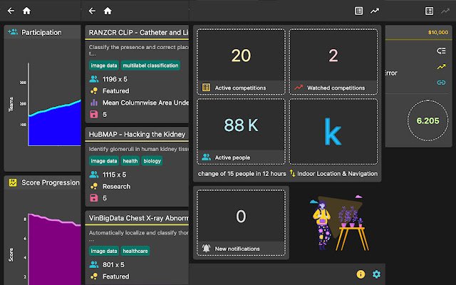
Task: Click the leaderboard list icon below $10,000
Action: click(x=441, y=51)
